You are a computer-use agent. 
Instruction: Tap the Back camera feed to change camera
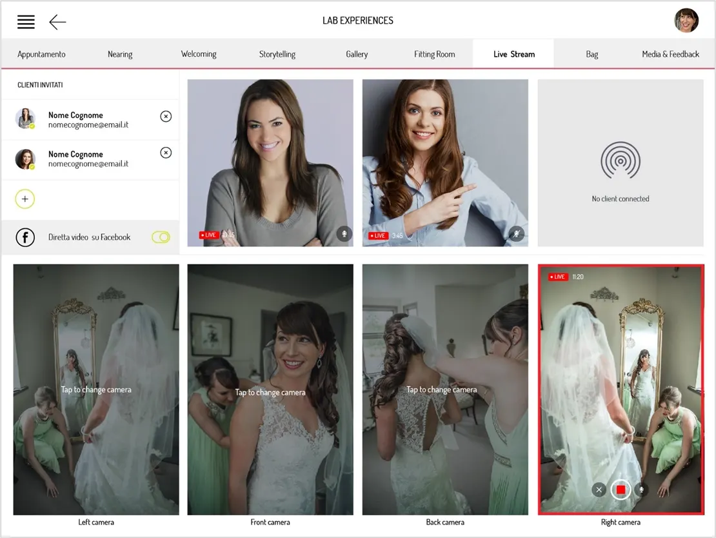(x=445, y=390)
